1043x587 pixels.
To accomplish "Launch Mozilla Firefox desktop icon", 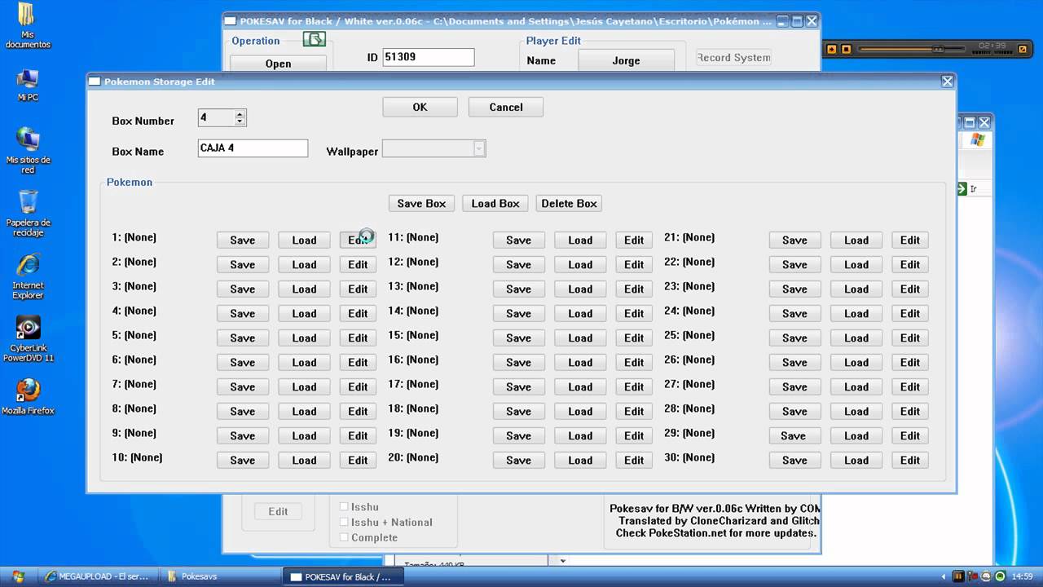I will [x=28, y=397].
